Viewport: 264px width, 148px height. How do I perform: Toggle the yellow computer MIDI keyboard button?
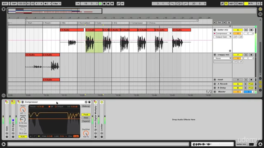click(x=226, y=4)
